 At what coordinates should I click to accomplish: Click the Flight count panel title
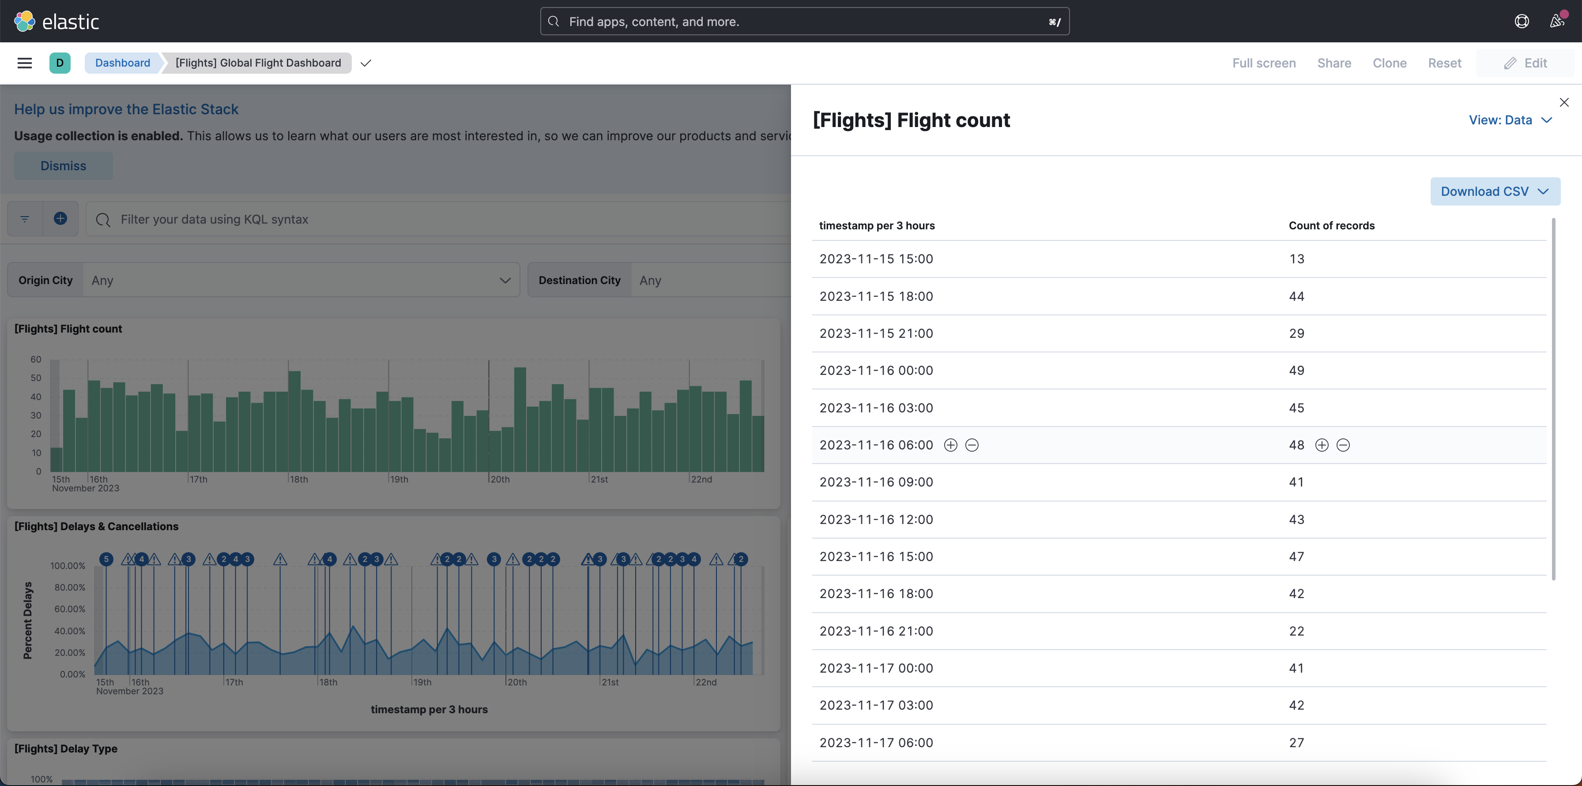(x=68, y=329)
